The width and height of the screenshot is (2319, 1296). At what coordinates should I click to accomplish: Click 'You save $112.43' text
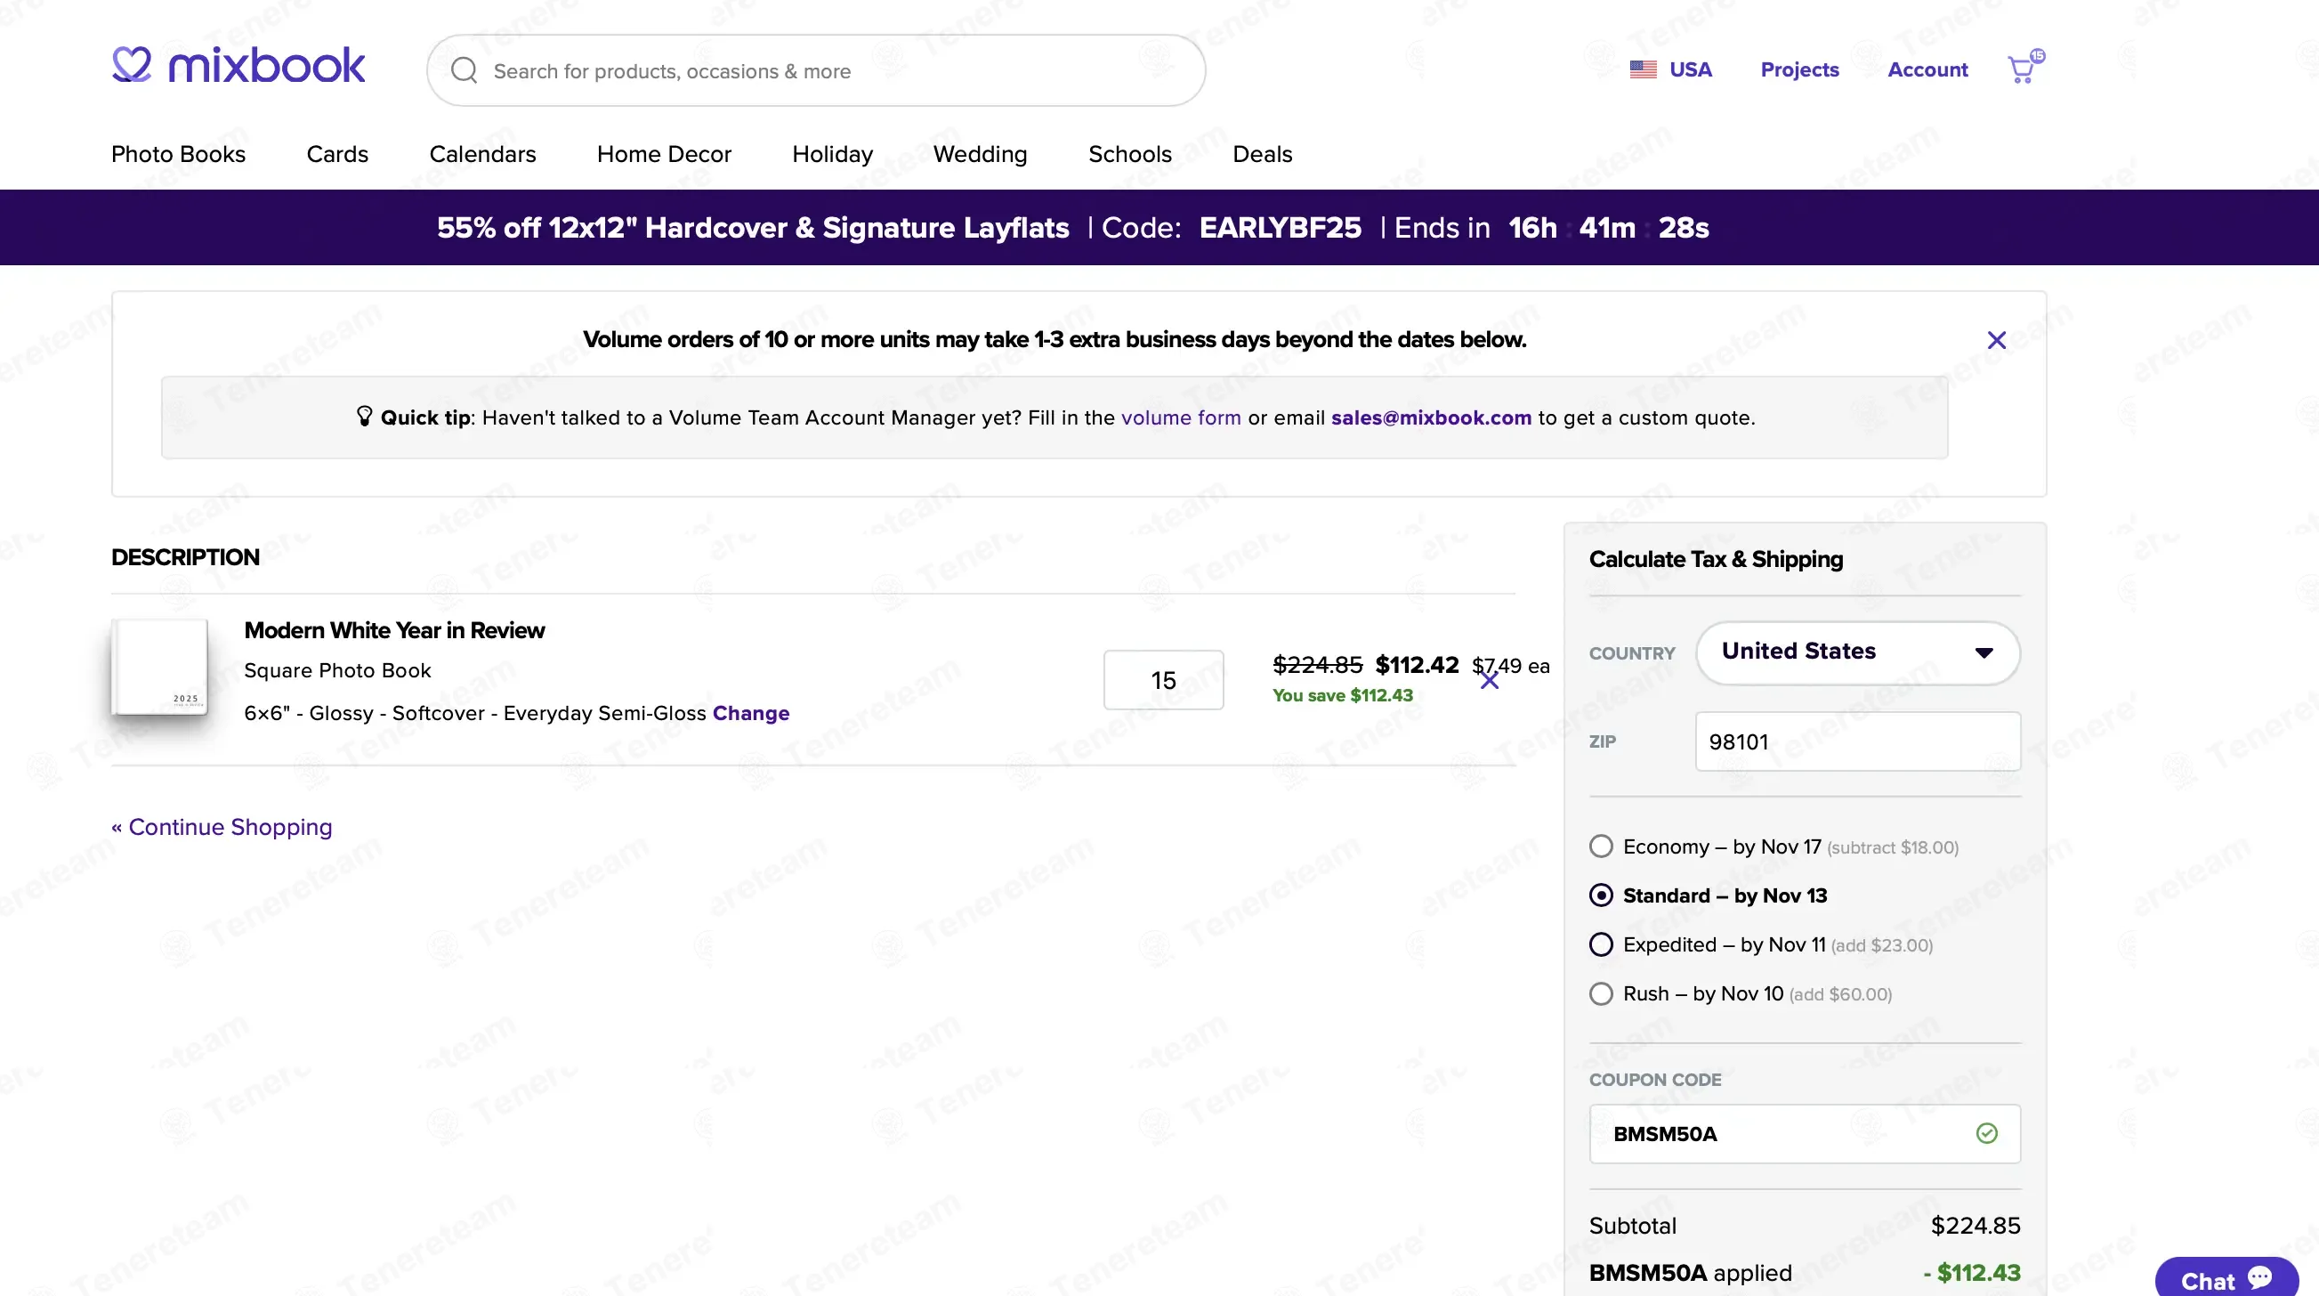[1342, 695]
